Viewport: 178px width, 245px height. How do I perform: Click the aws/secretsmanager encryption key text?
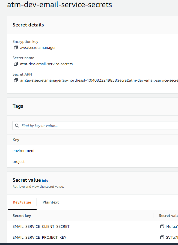38,48
